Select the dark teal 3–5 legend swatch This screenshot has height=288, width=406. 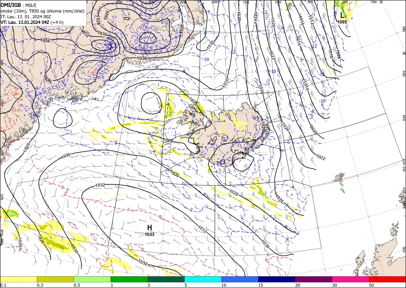point(166,279)
